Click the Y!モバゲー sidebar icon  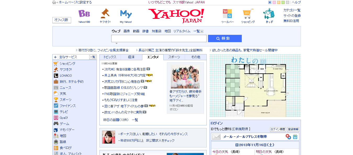(x=56, y=130)
